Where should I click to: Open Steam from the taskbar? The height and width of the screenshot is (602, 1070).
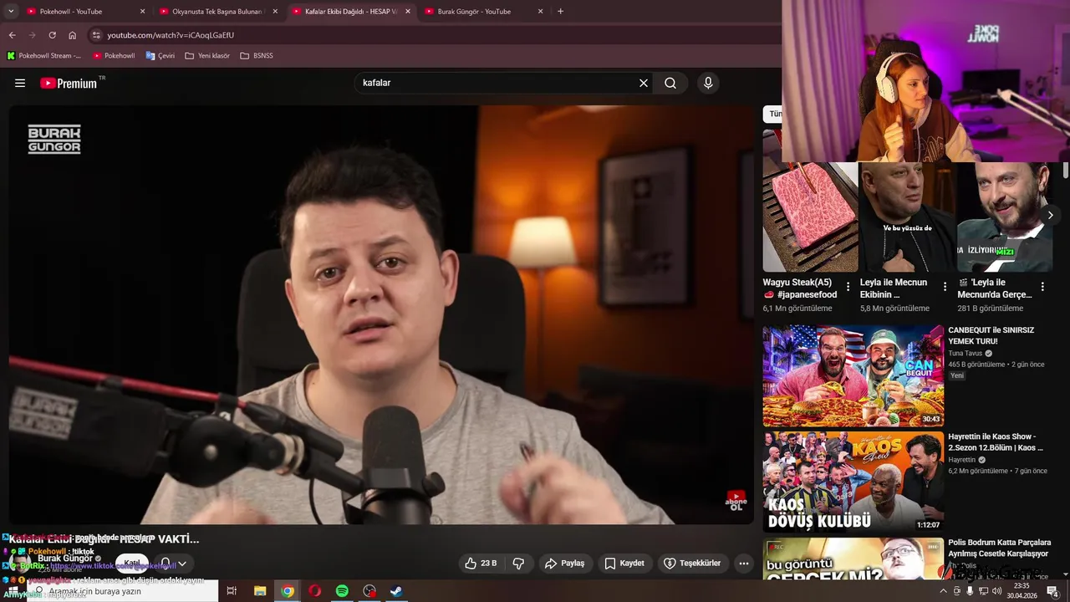coord(396,591)
